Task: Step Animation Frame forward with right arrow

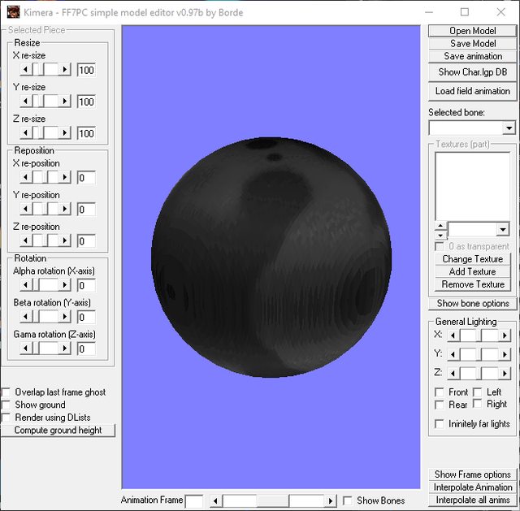Action: click(331, 500)
